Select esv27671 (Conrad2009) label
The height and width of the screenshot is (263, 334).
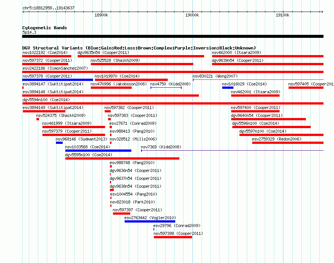(x=133, y=123)
